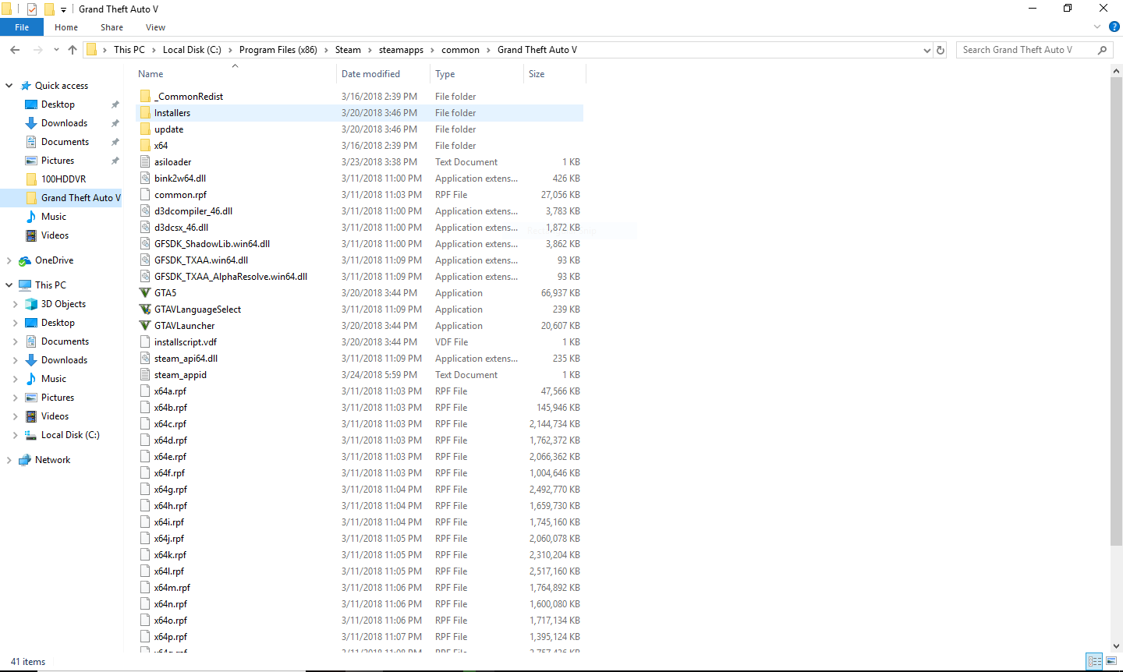Click the Back navigation arrow
The image size is (1123, 672).
[15, 50]
